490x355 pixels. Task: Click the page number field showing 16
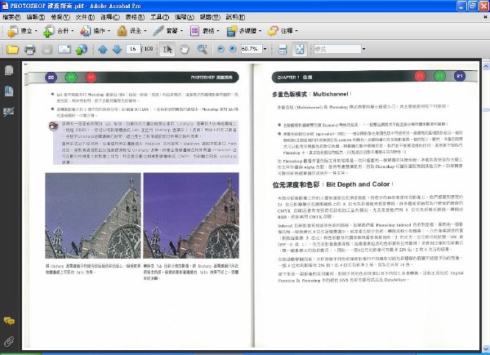point(133,49)
